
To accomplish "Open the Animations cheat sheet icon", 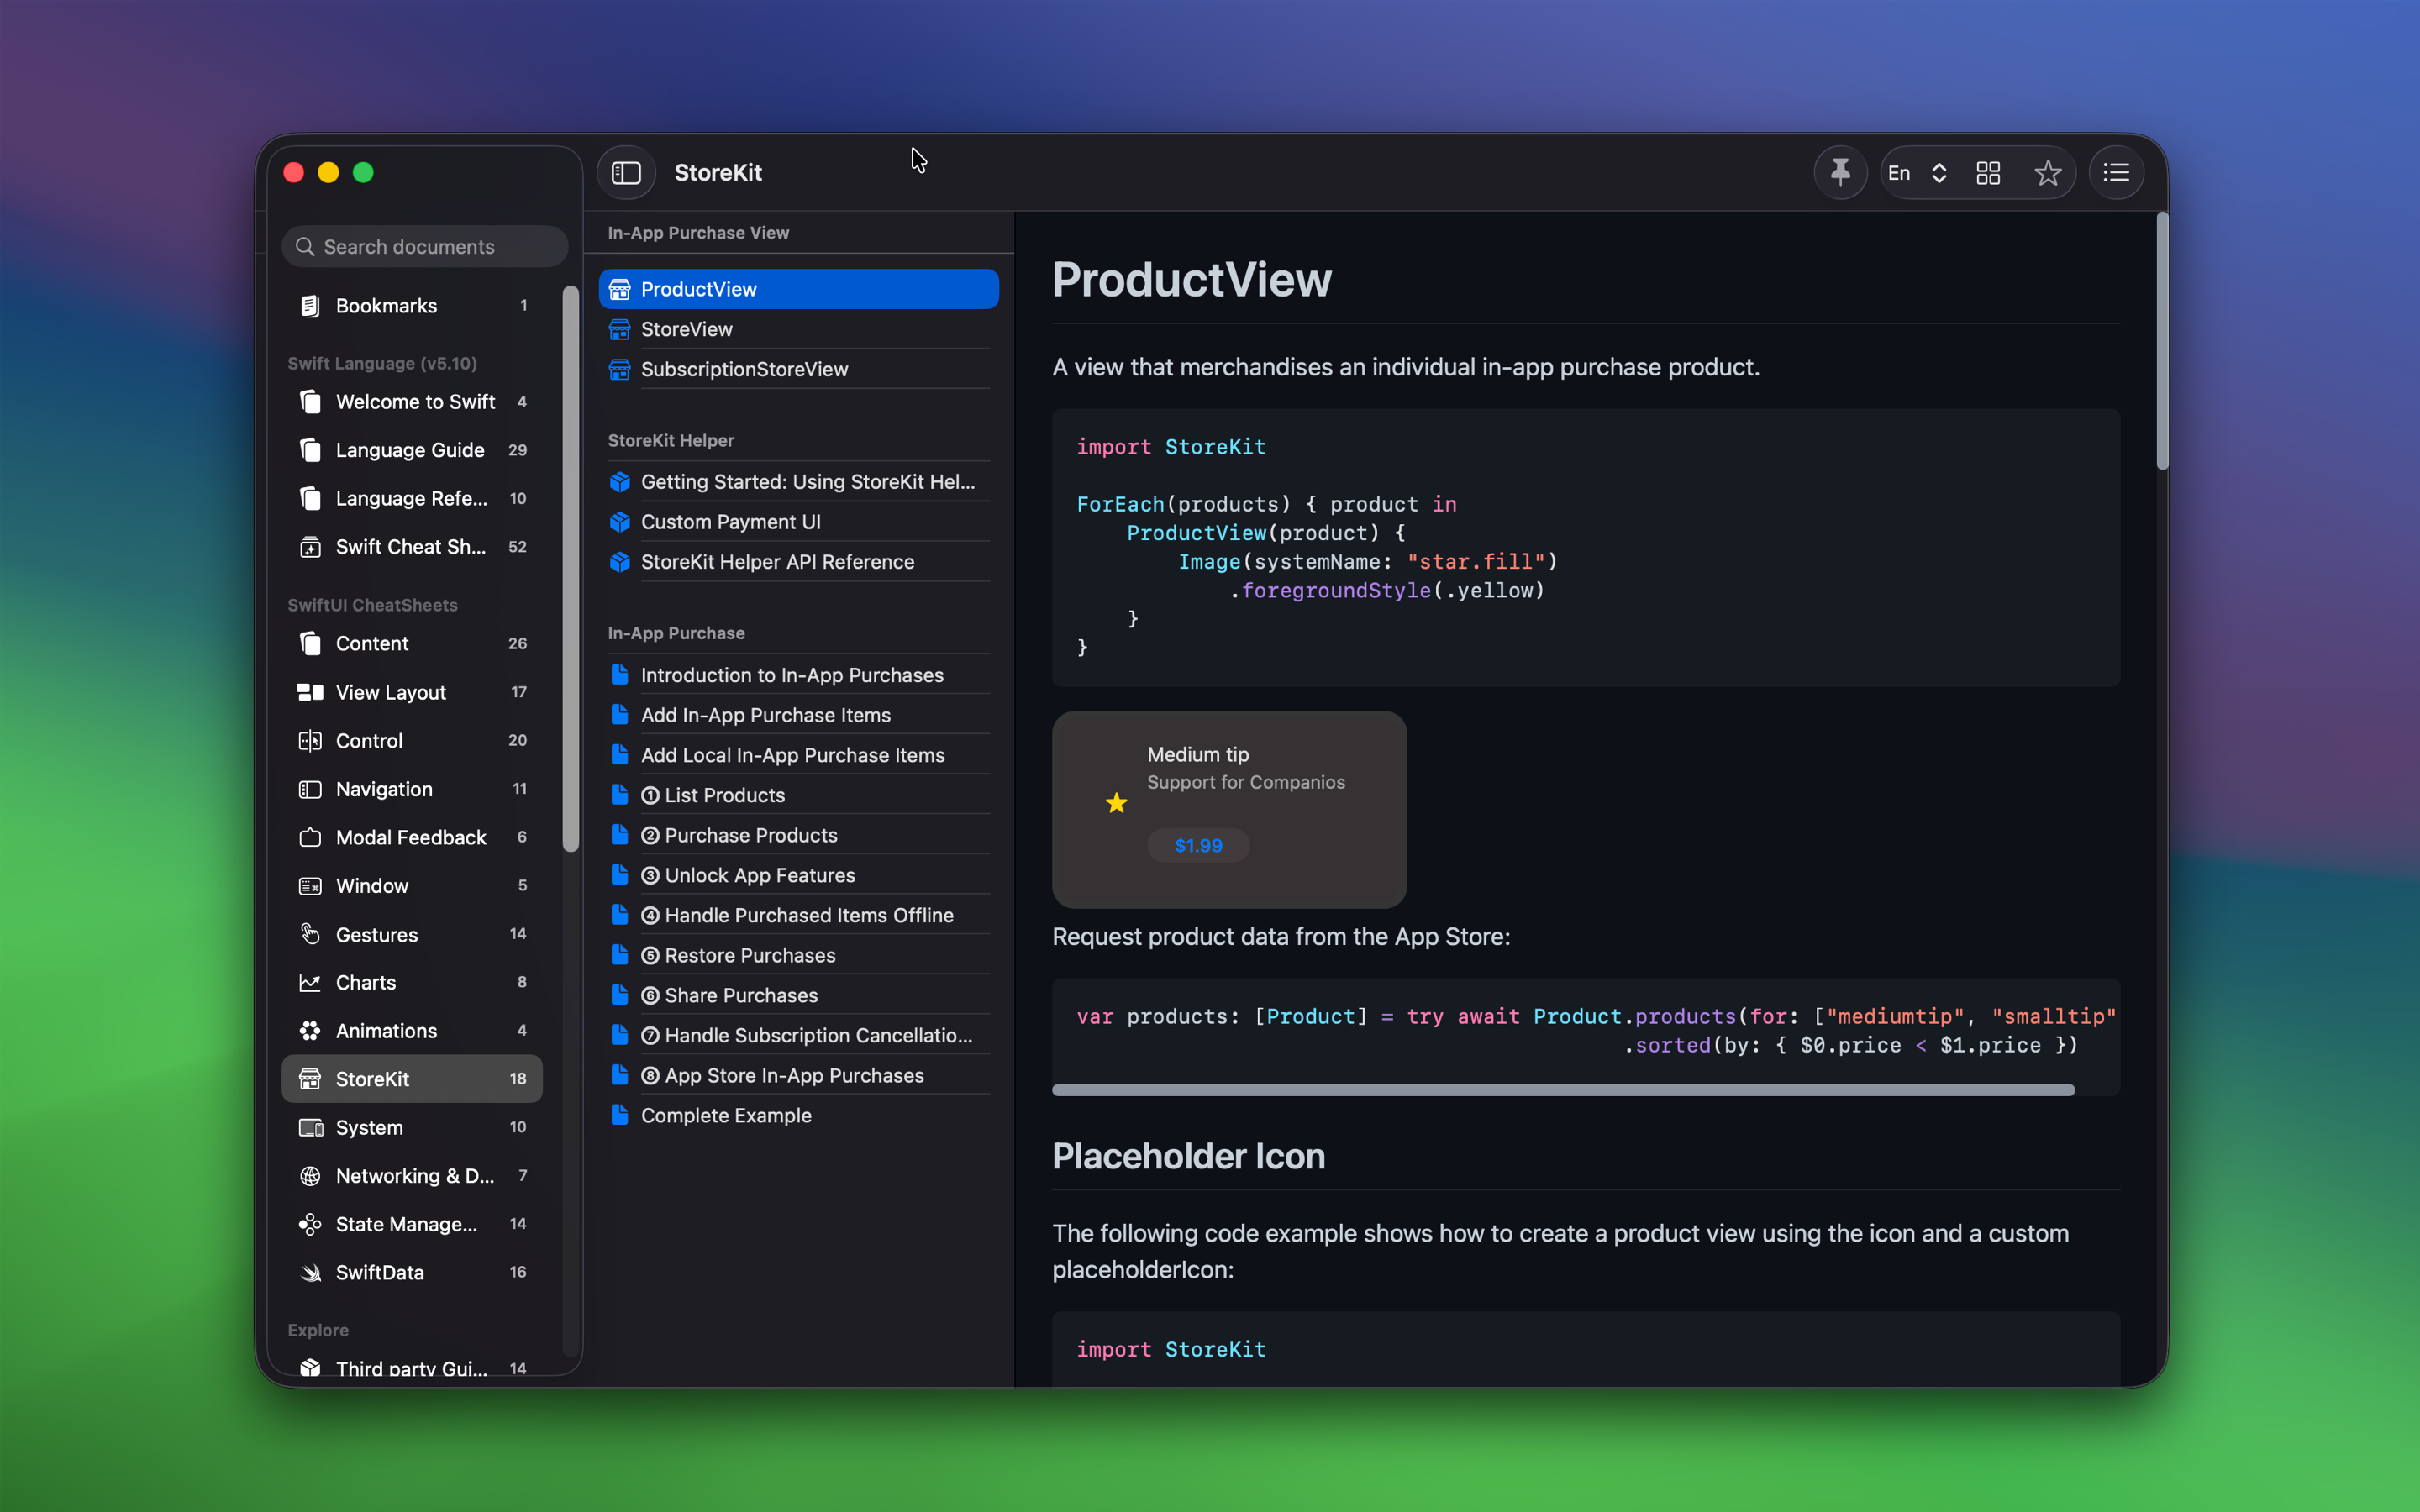I will pos(311,1030).
